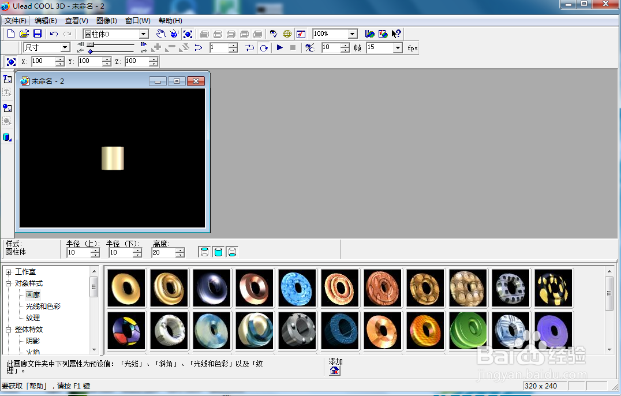Open the 图像(I) menu

[107, 21]
